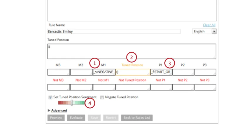Open the English language dropdown
Image resolution: width=250 pixels, height=125 pixels.
[x=204, y=31]
